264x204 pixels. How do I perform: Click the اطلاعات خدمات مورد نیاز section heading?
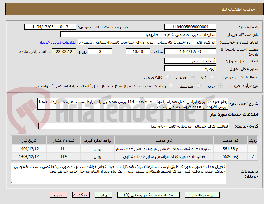[x=234, y=114]
